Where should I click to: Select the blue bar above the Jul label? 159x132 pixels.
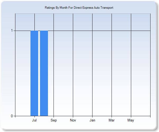tap(34, 73)
